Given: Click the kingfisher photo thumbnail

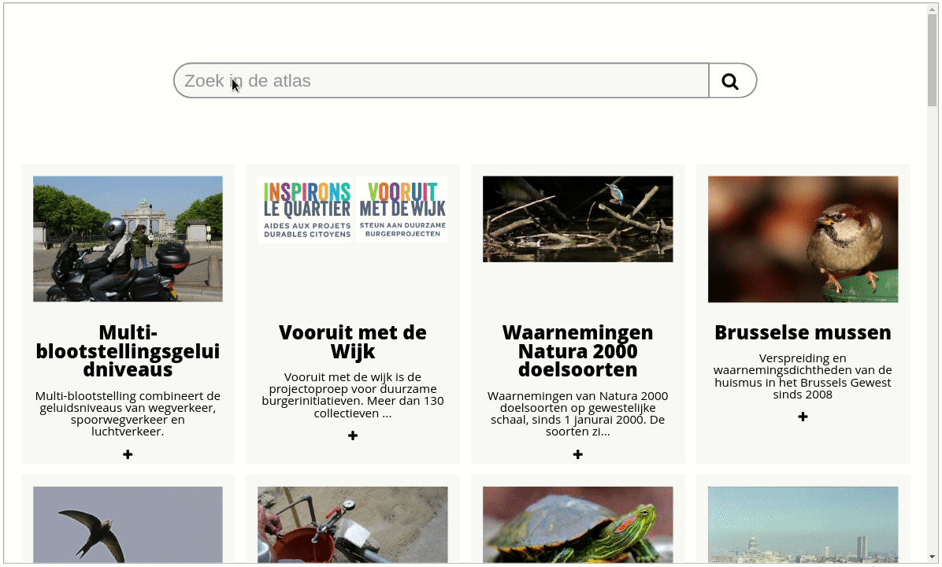Looking at the screenshot, I should (x=577, y=218).
